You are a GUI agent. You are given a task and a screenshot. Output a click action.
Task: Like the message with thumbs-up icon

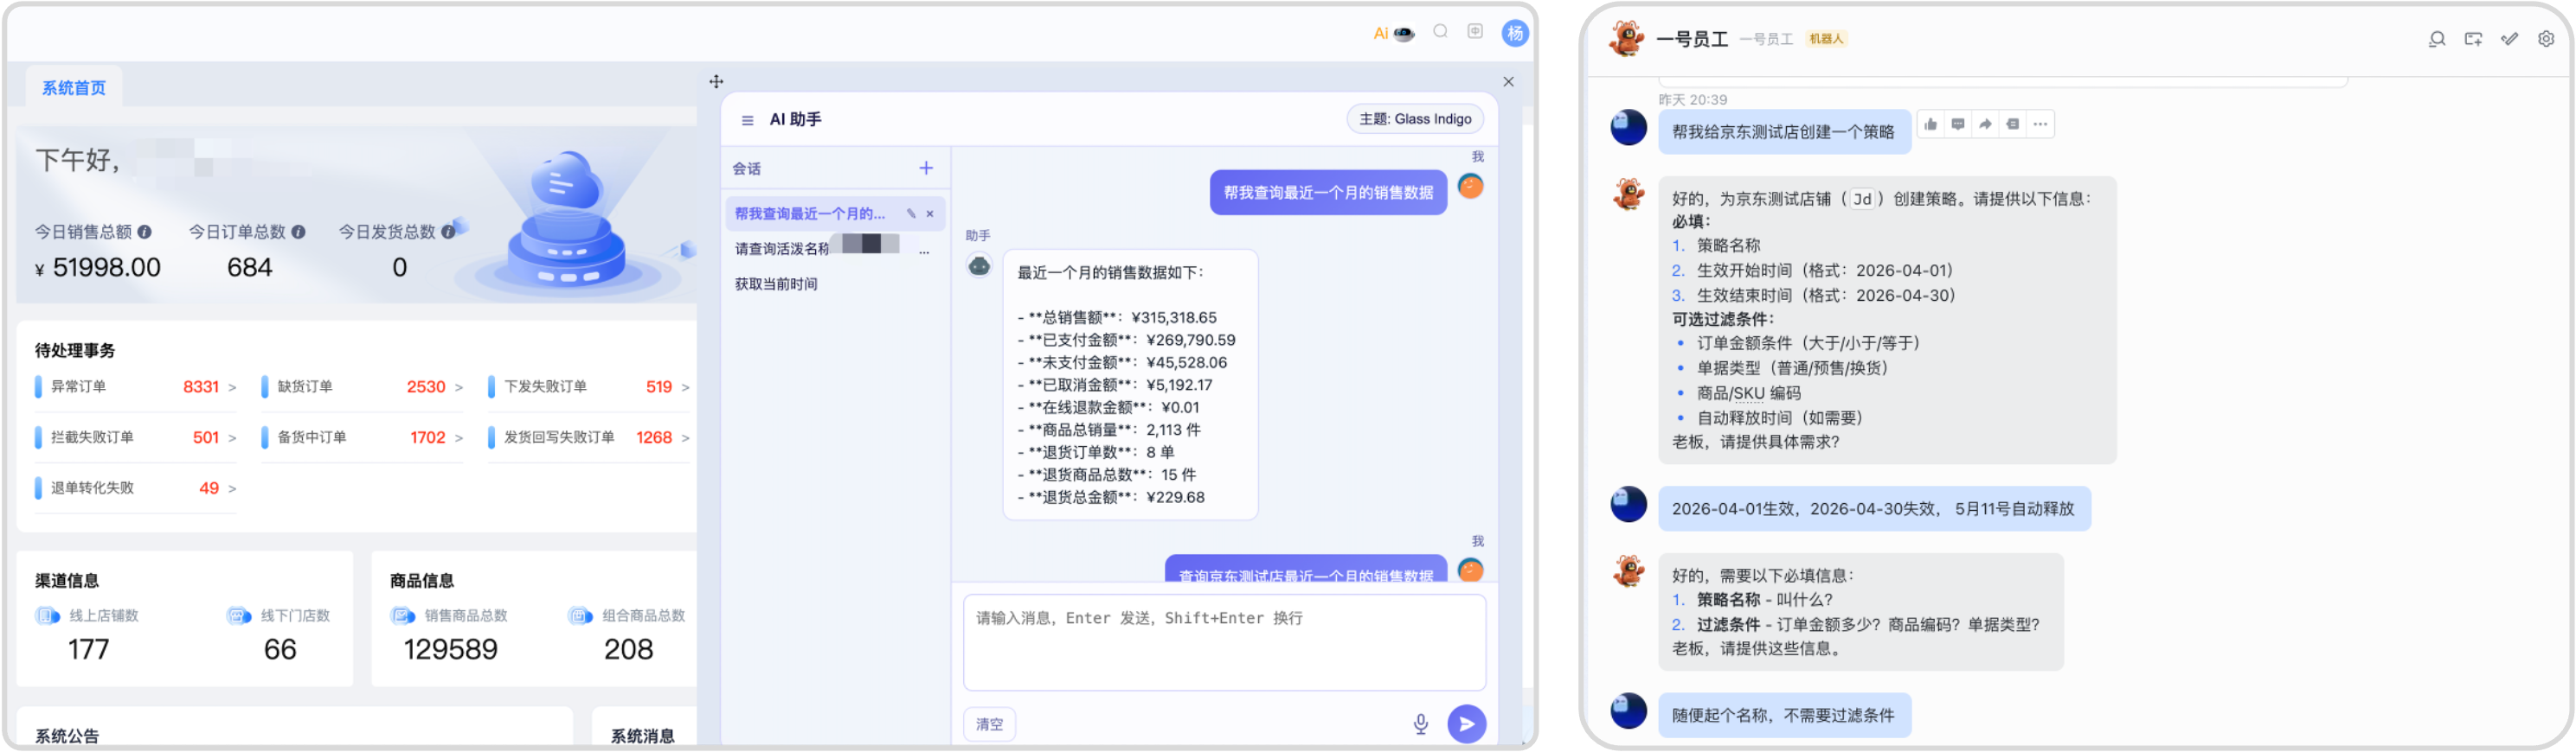1931,124
